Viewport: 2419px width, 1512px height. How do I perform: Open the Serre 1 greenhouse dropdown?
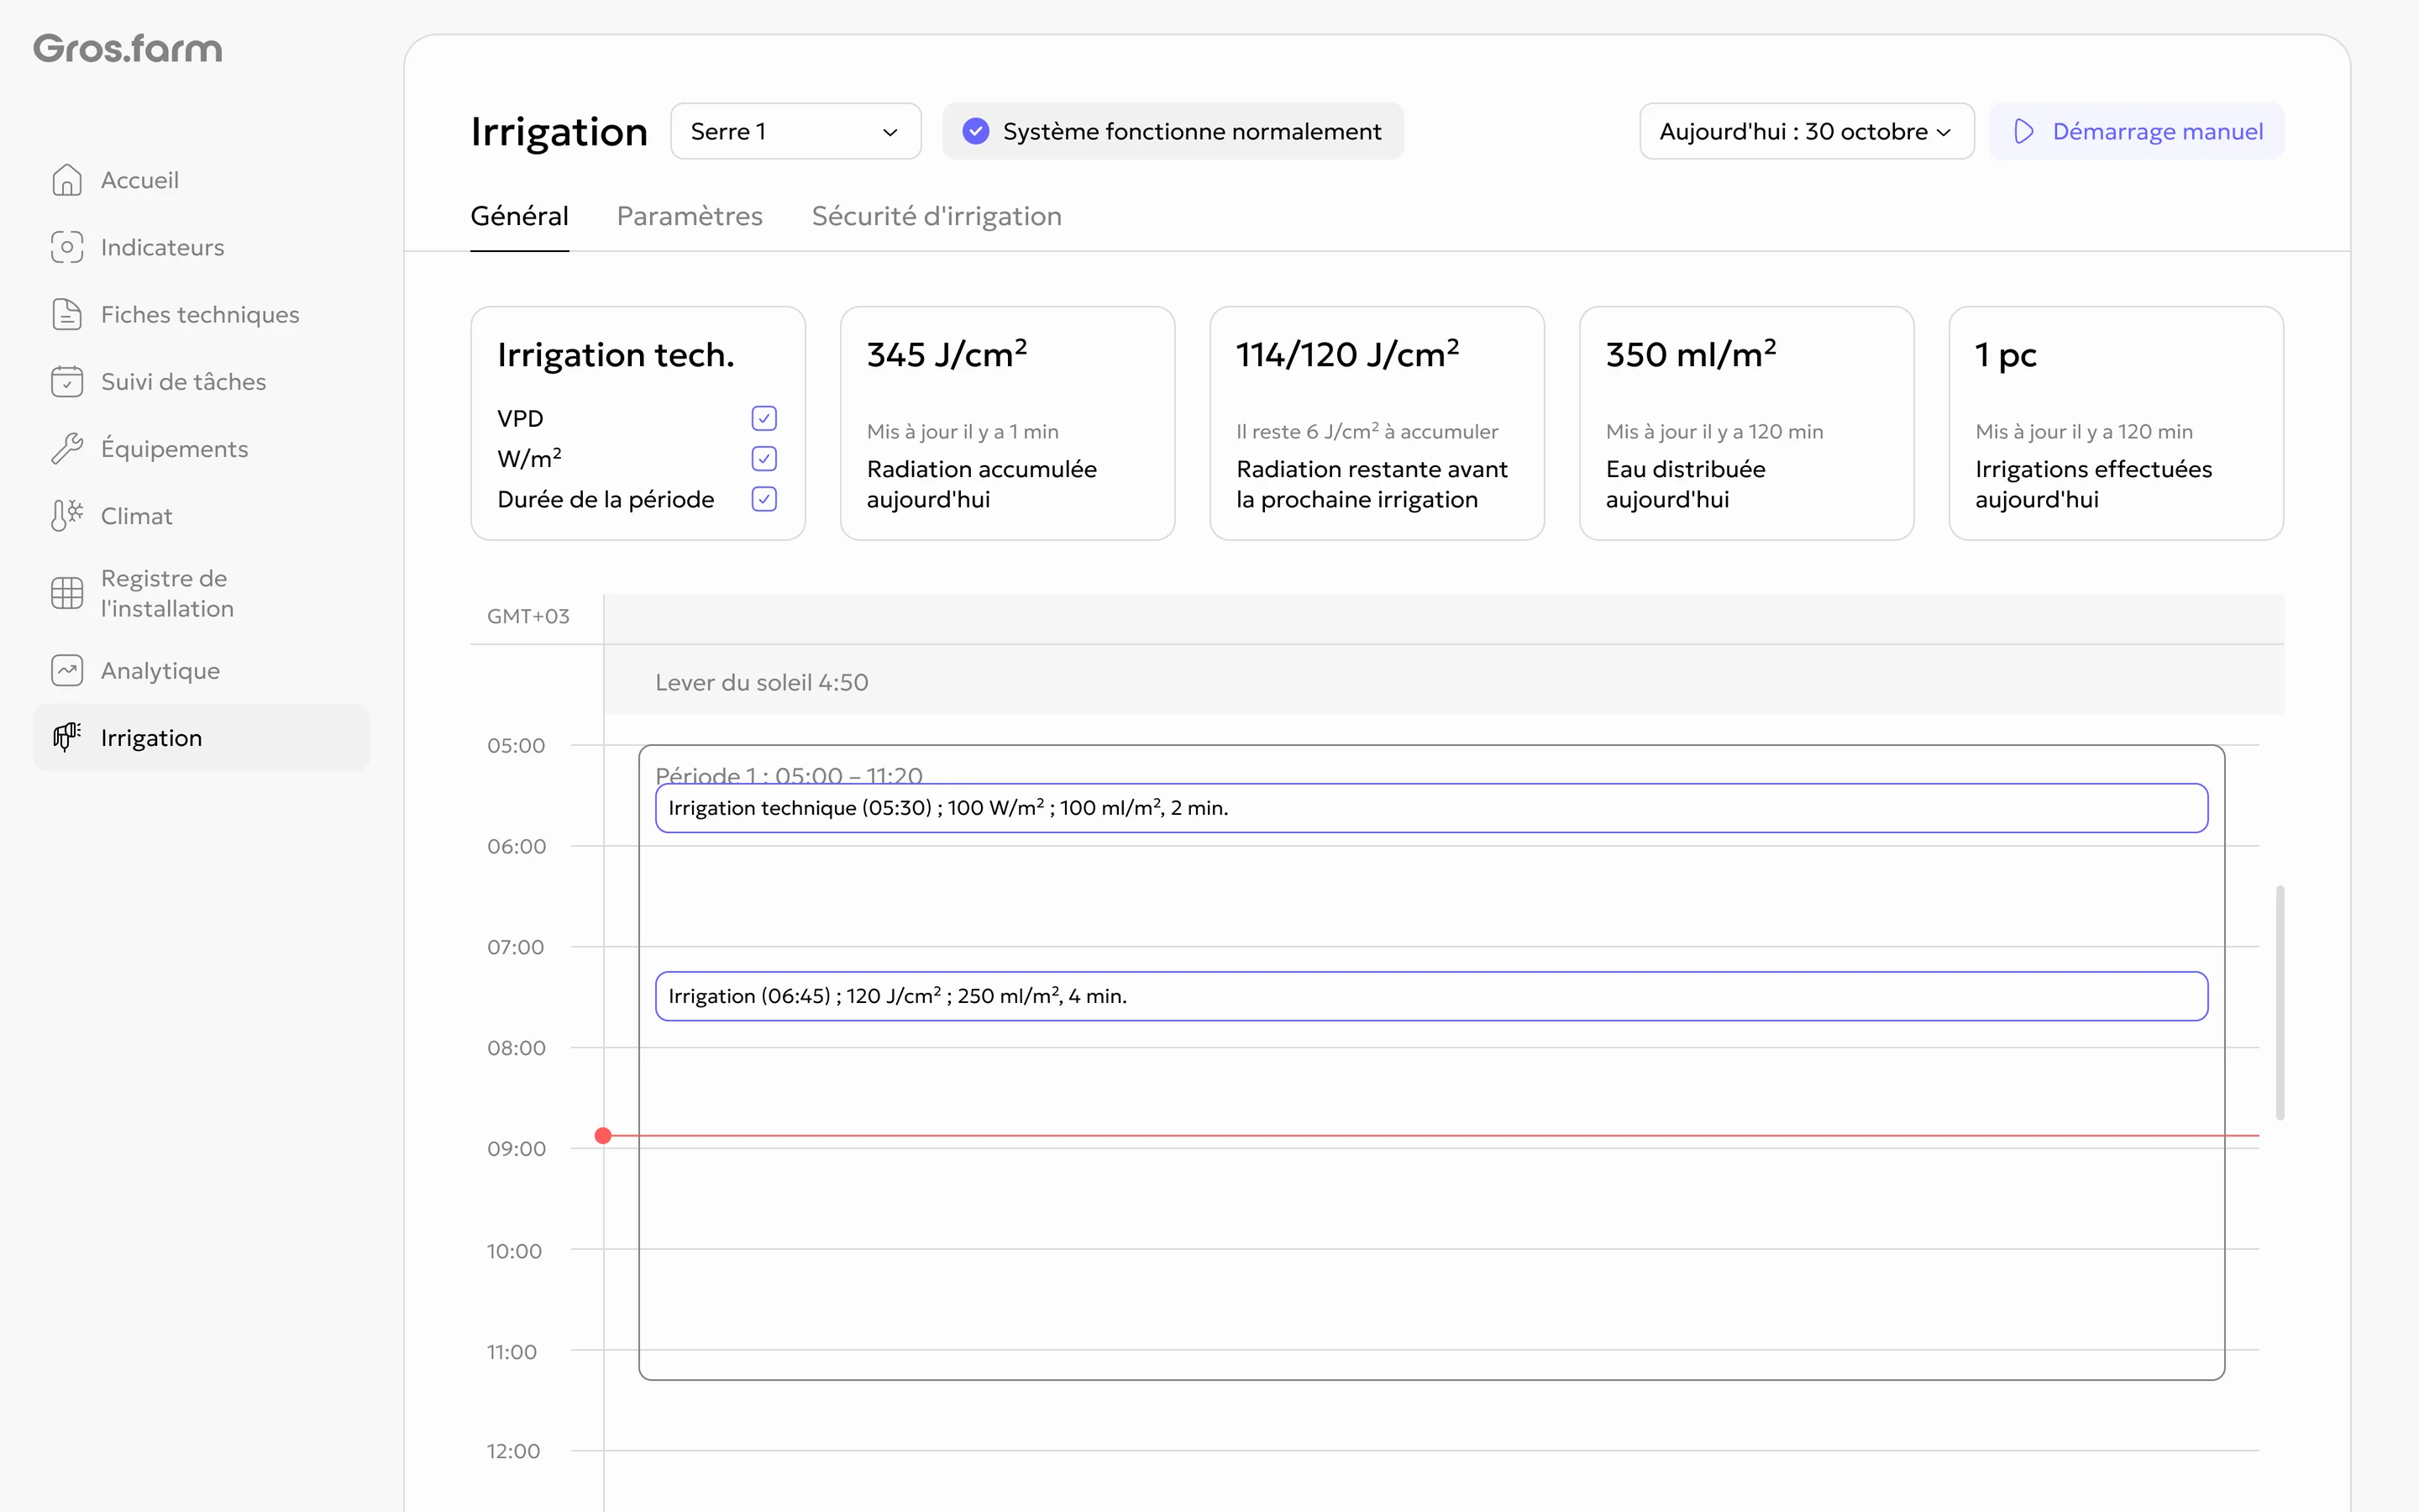795,131
